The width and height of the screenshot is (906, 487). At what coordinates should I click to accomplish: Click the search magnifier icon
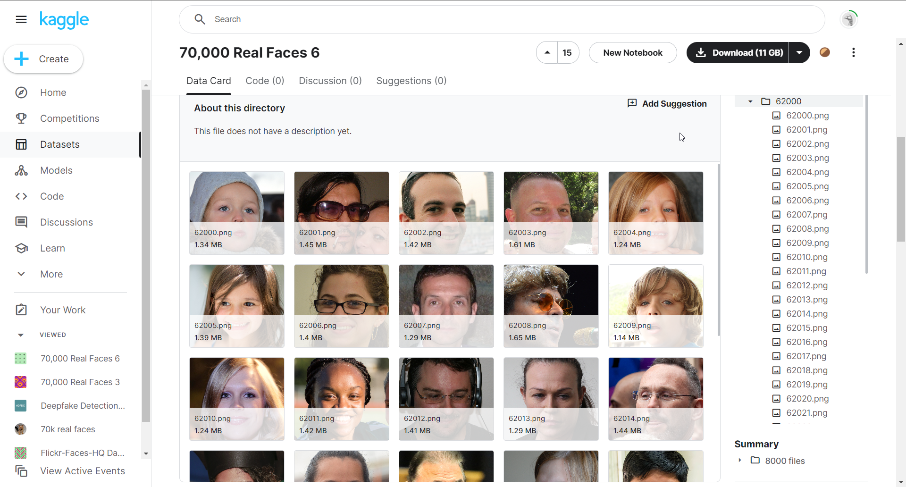(200, 19)
